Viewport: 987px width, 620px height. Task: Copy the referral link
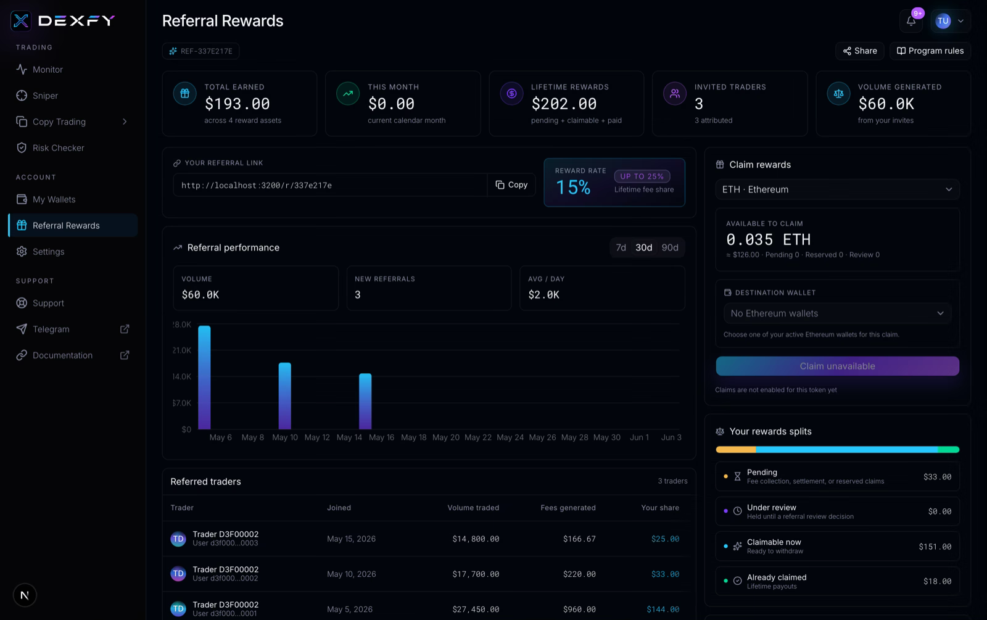(x=511, y=185)
